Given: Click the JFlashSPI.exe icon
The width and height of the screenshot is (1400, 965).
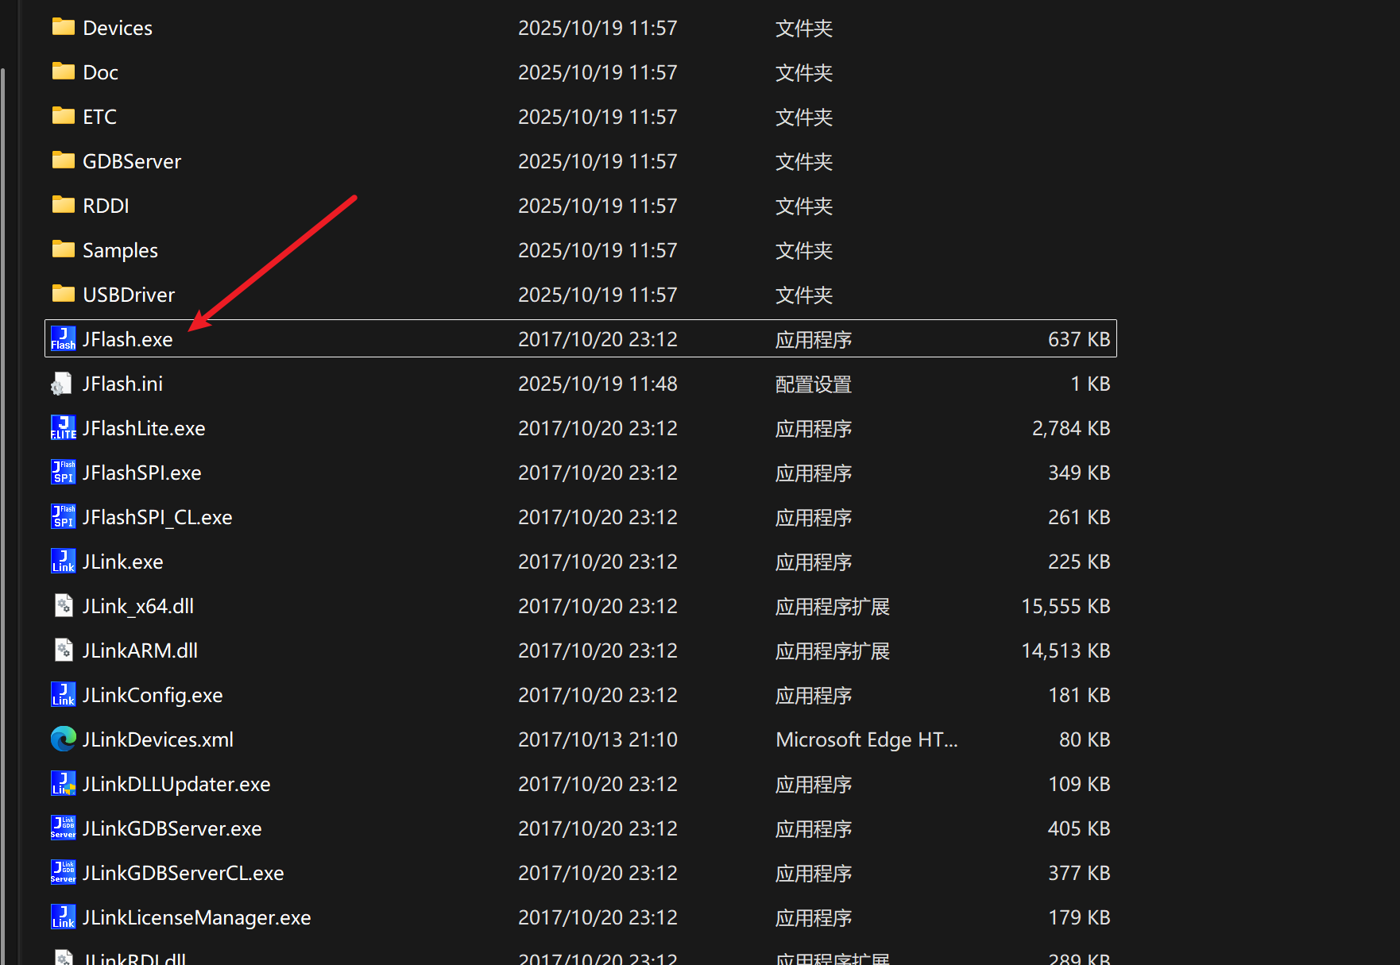Looking at the screenshot, I should coord(64,472).
